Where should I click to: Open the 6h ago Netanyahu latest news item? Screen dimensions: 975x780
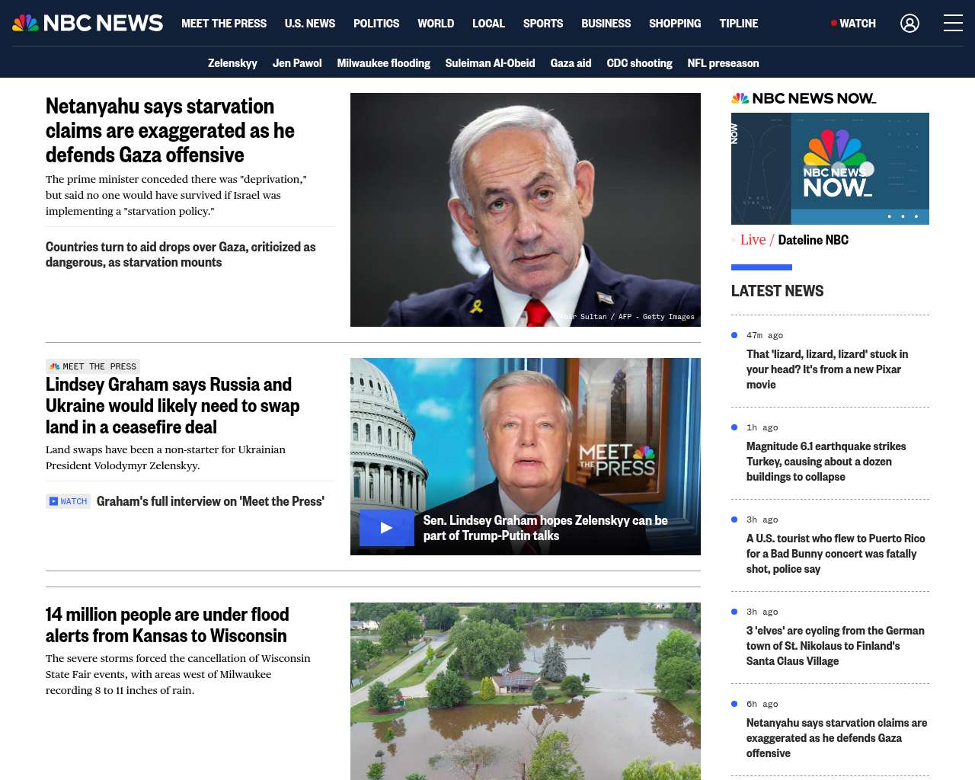(x=837, y=738)
